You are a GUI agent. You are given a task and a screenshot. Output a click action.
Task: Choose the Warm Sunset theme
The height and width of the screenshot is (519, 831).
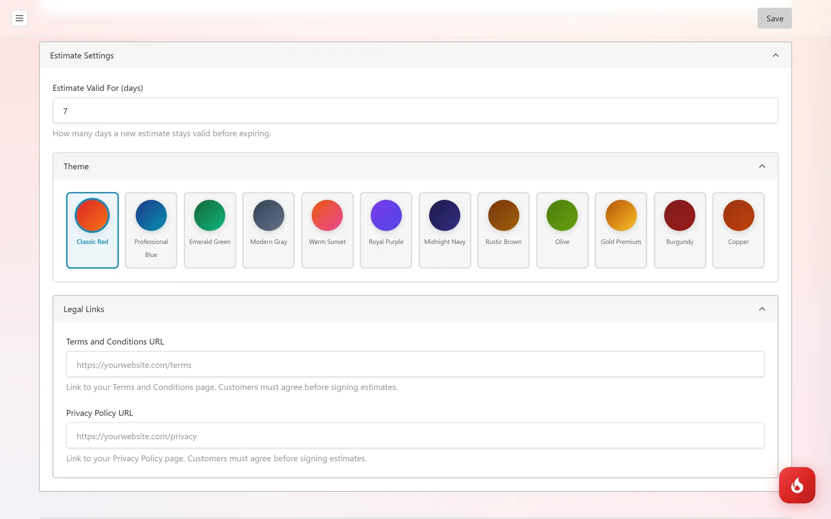click(x=327, y=230)
